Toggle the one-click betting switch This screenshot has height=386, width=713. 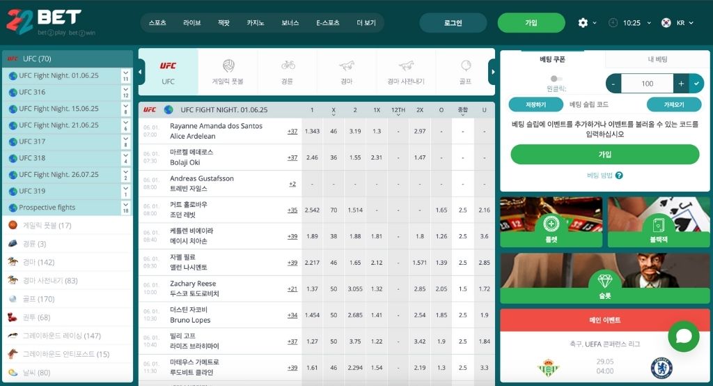pos(556,79)
